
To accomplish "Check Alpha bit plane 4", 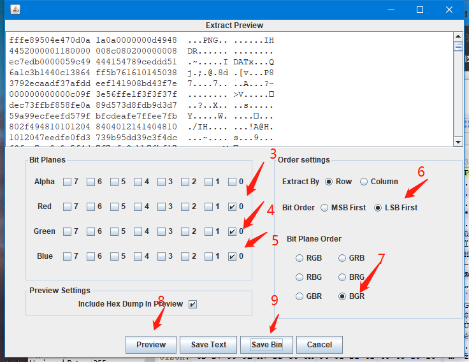I will tap(138, 182).
